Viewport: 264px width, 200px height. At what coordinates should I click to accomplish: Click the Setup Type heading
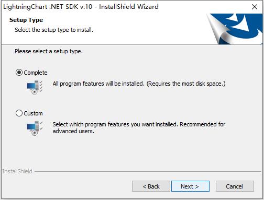pyautogui.click(x=26, y=20)
